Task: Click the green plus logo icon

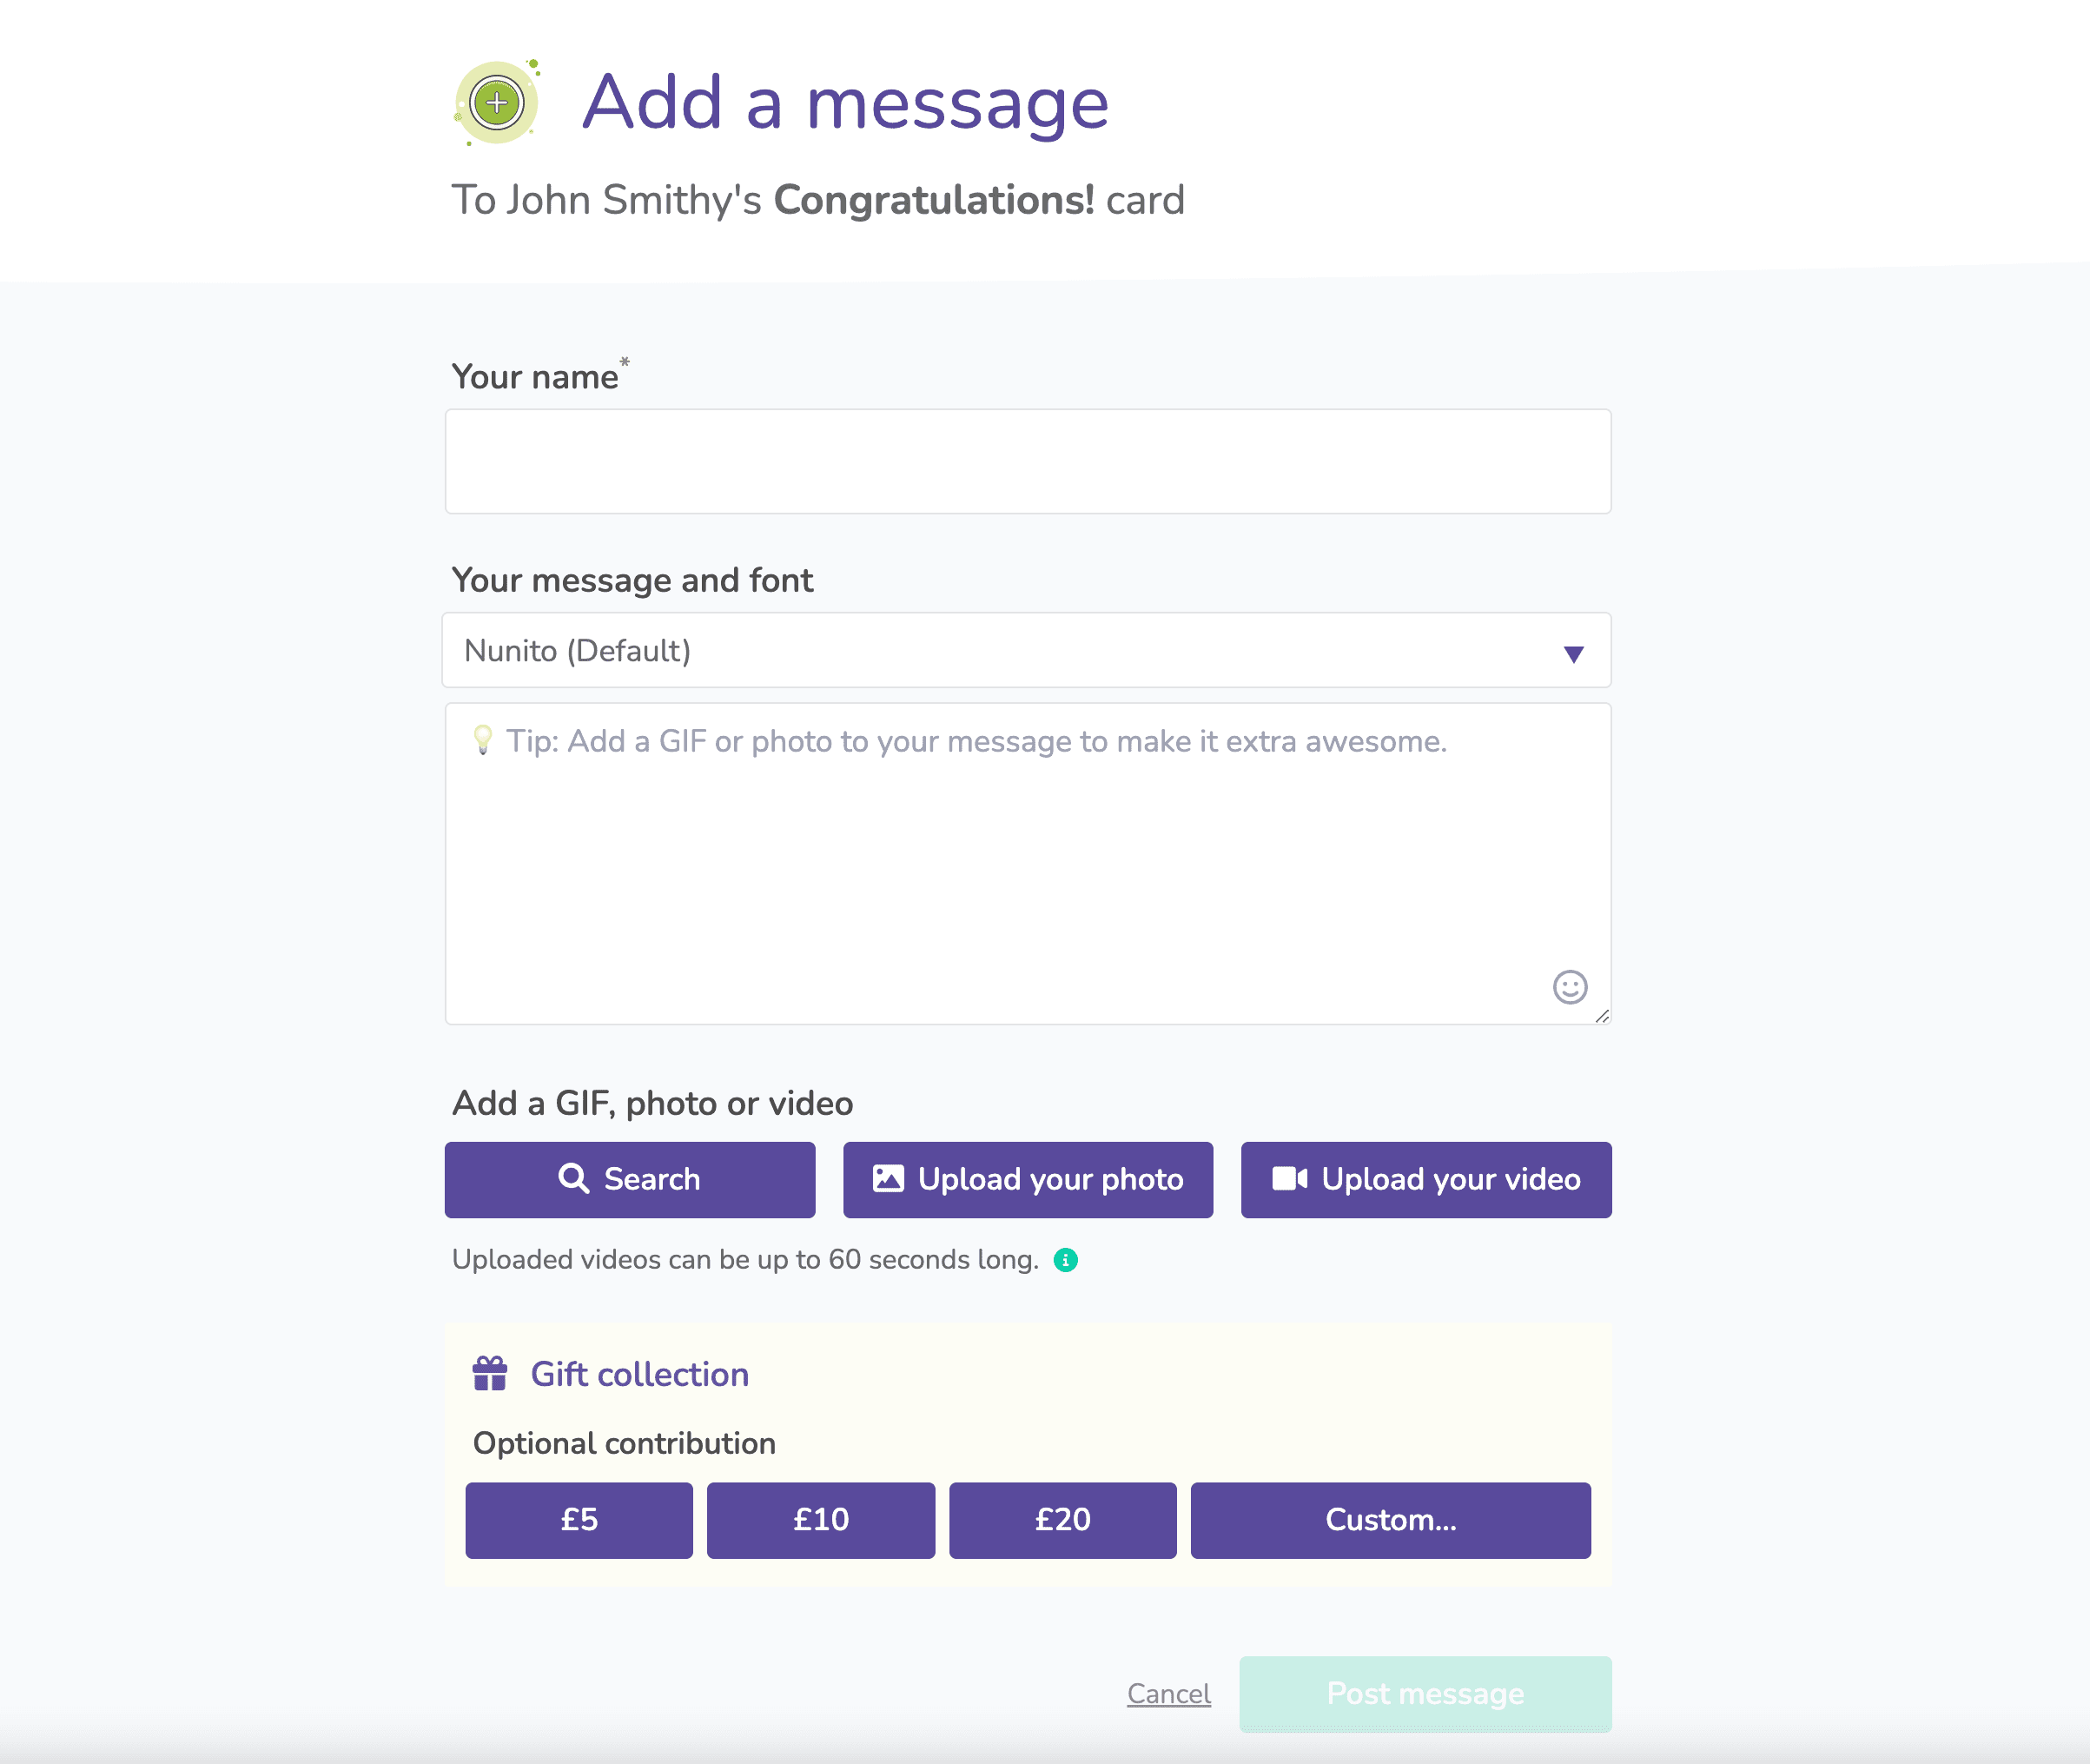Action: tap(497, 102)
